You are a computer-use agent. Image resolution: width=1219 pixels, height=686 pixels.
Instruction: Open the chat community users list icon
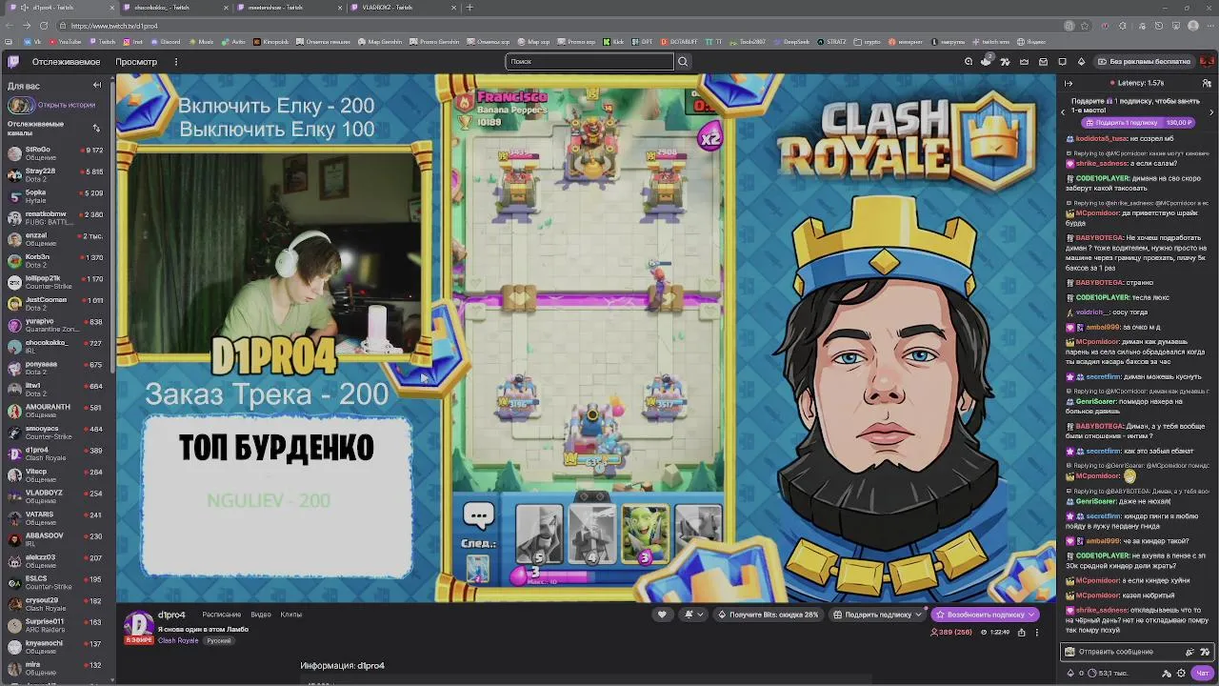click(1208, 83)
